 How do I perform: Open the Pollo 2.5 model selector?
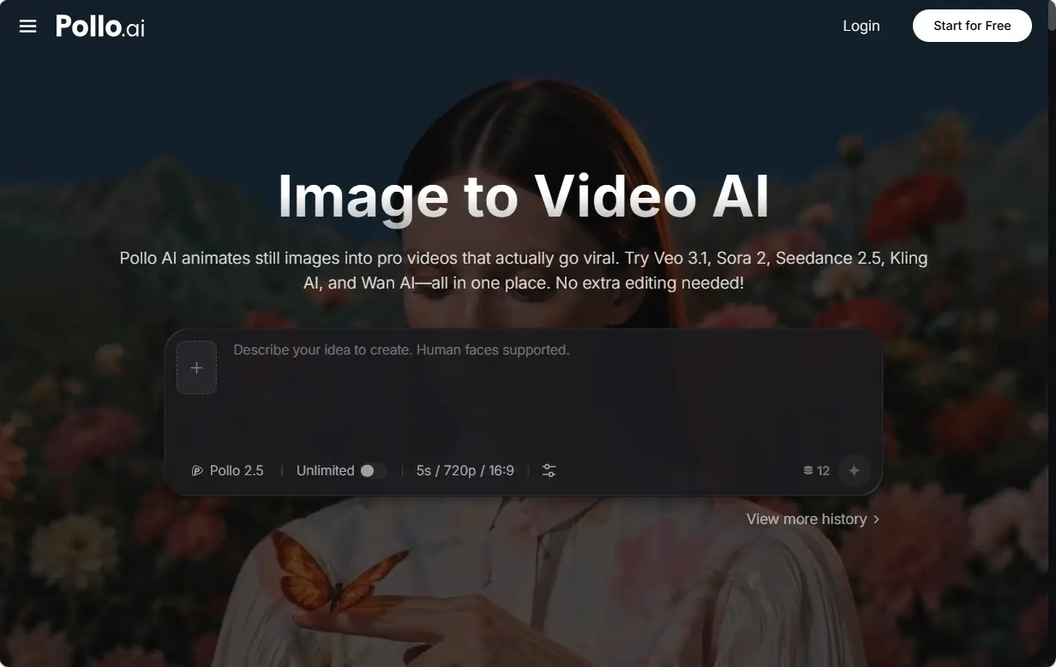tap(227, 470)
